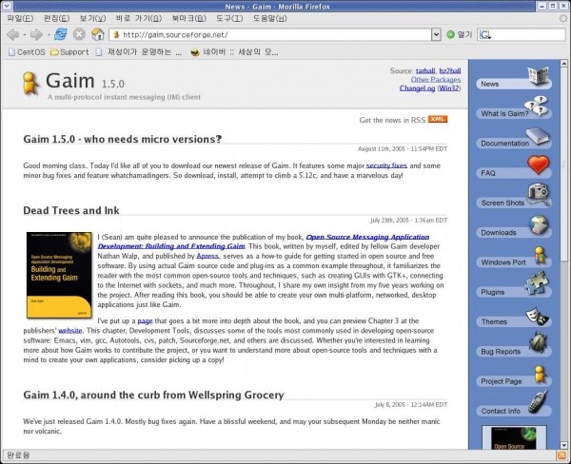Follow the 'page' link about the book
This screenshot has height=464, width=571.
pos(145,321)
